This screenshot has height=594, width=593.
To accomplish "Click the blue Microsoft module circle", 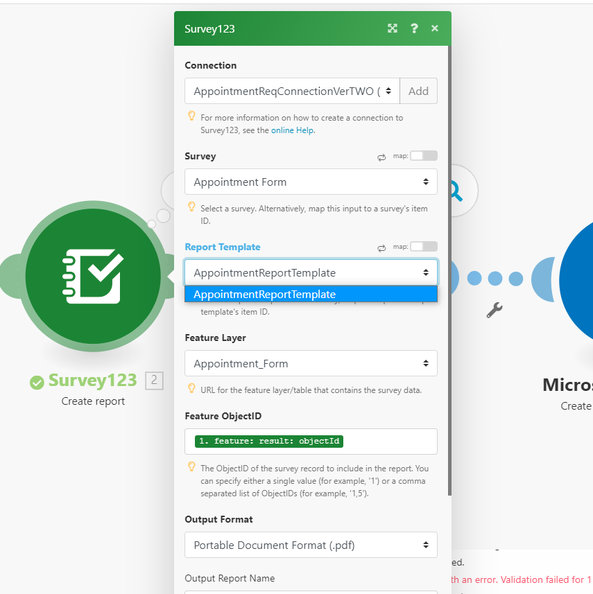I will tap(576, 280).
